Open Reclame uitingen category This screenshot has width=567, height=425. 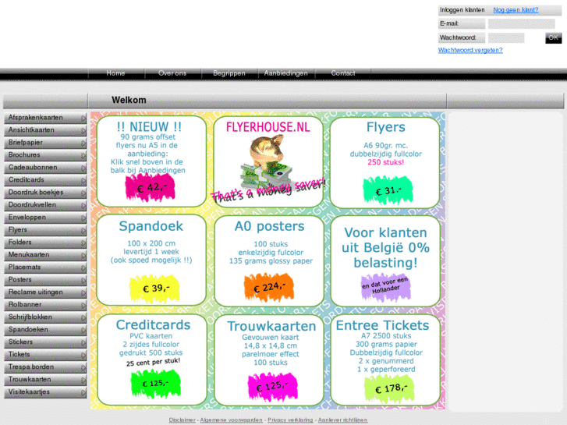click(45, 292)
